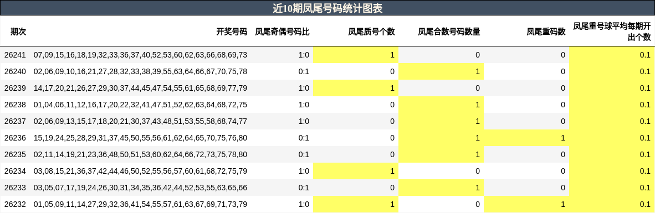Click the highlighted composite count in row 26238
The height and width of the screenshot is (213, 655).
441,105
